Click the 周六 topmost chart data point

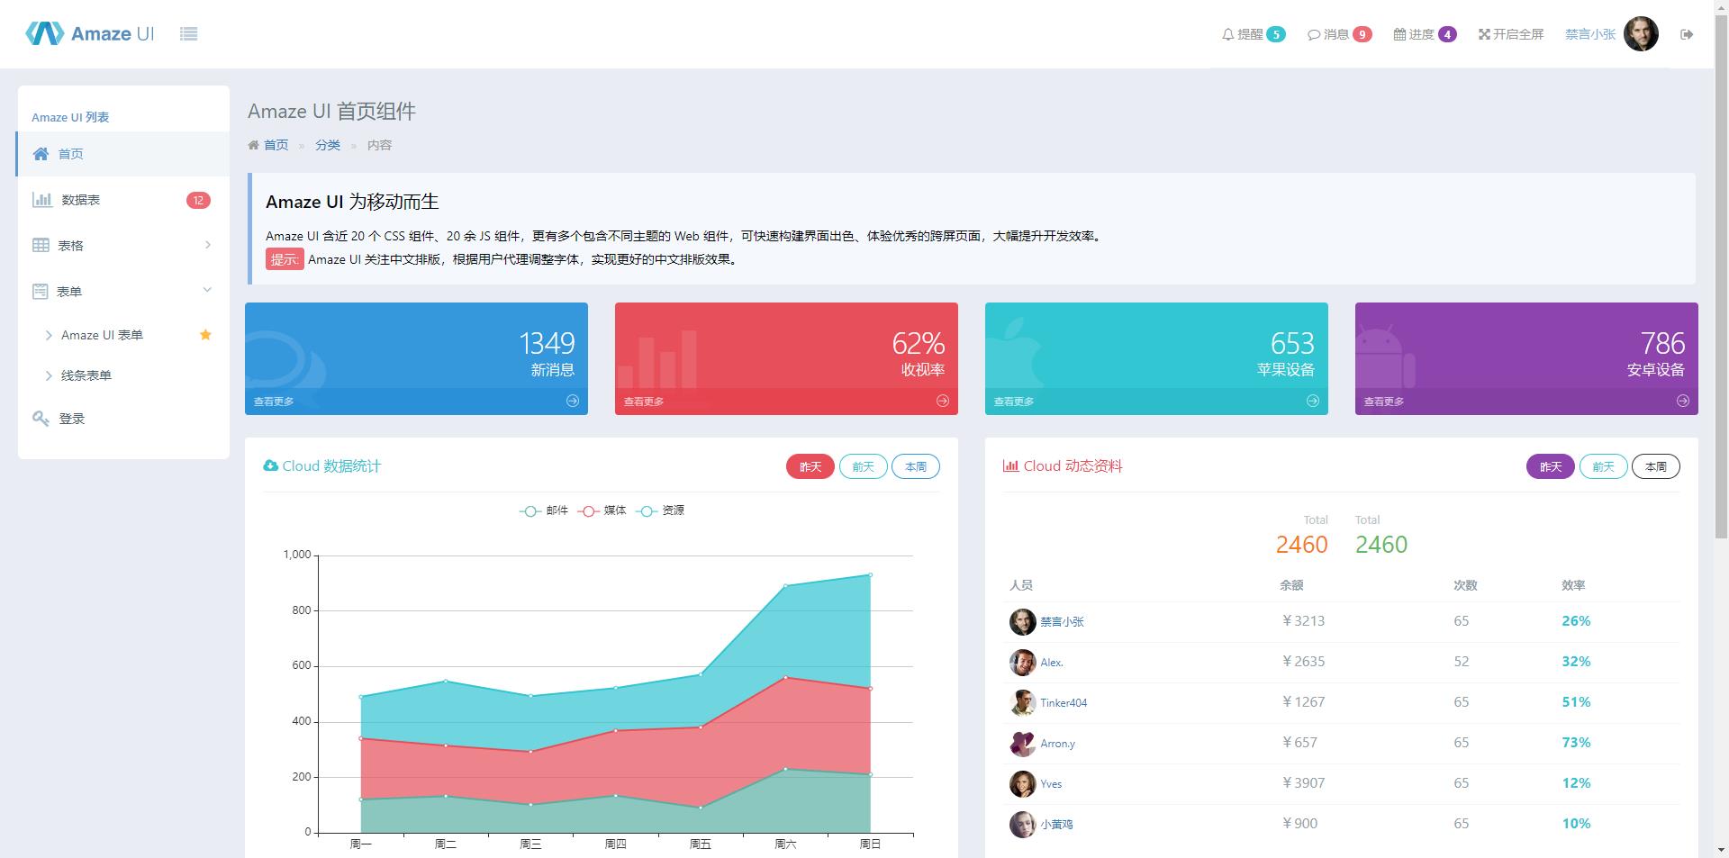pyautogui.click(x=785, y=586)
